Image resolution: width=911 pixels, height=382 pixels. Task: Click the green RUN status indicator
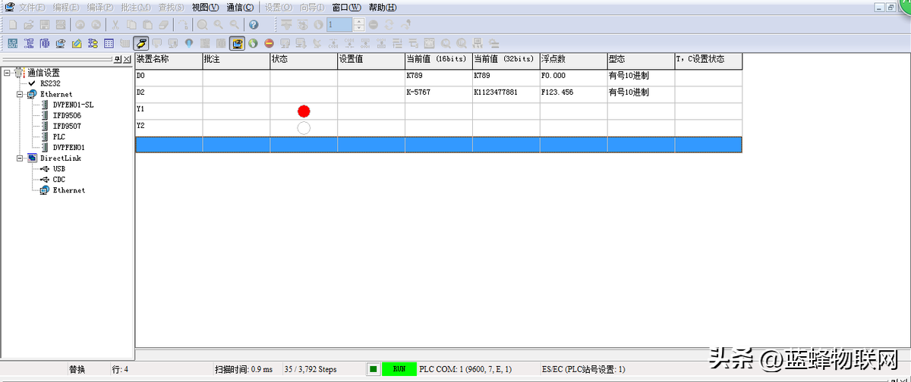(x=399, y=369)
